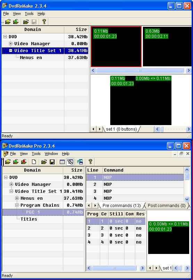
Task: Click the single window layout icon in Pro toolbar
Action: (62, 162)
